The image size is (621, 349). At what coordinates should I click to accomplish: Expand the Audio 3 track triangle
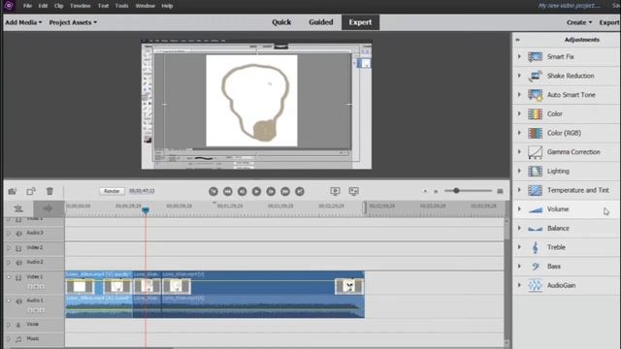click(9, 234)
